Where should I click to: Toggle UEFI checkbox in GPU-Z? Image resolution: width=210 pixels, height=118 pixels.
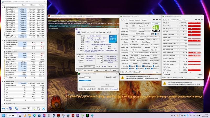(x=156, y=34)
